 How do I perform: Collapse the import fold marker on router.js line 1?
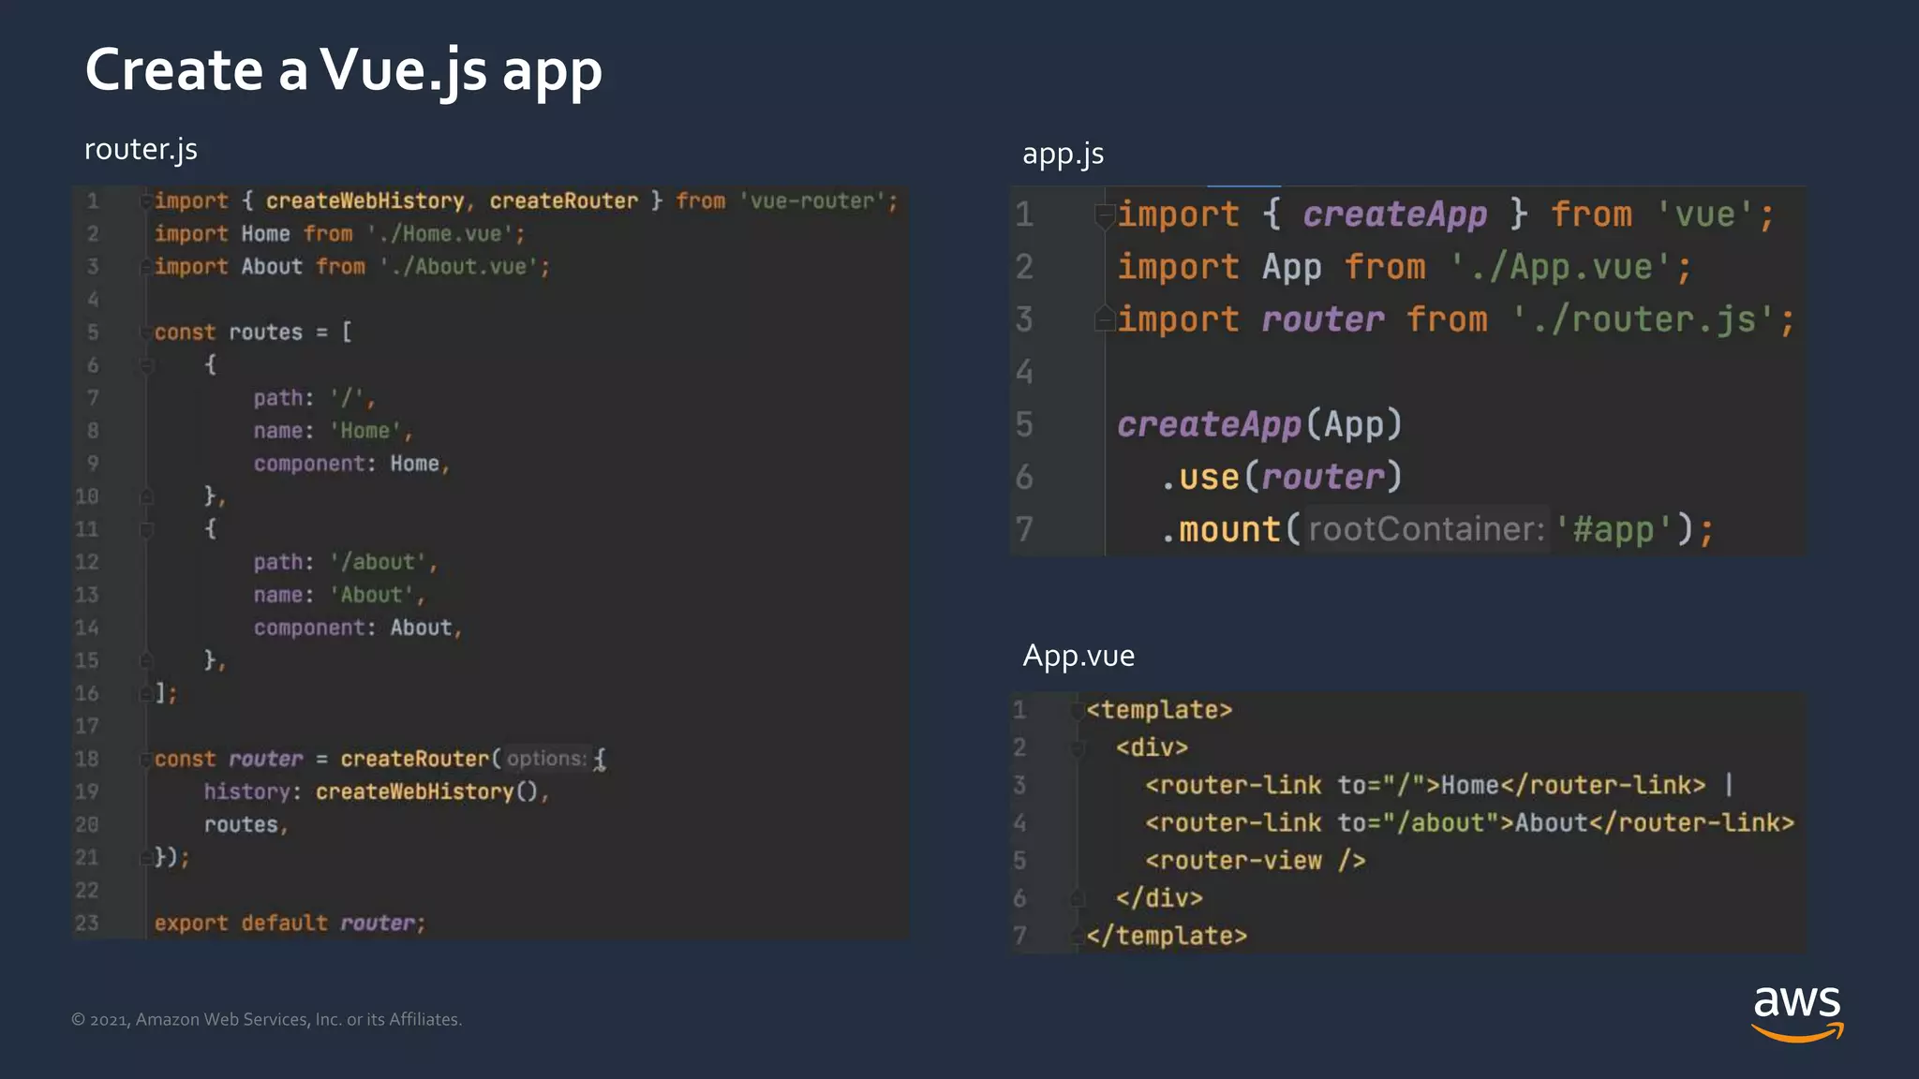(x=147, y=201)
